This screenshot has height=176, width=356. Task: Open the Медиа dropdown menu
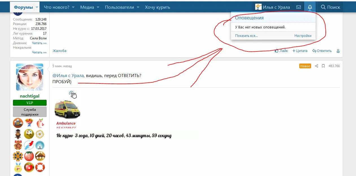(x=88, y=7)
